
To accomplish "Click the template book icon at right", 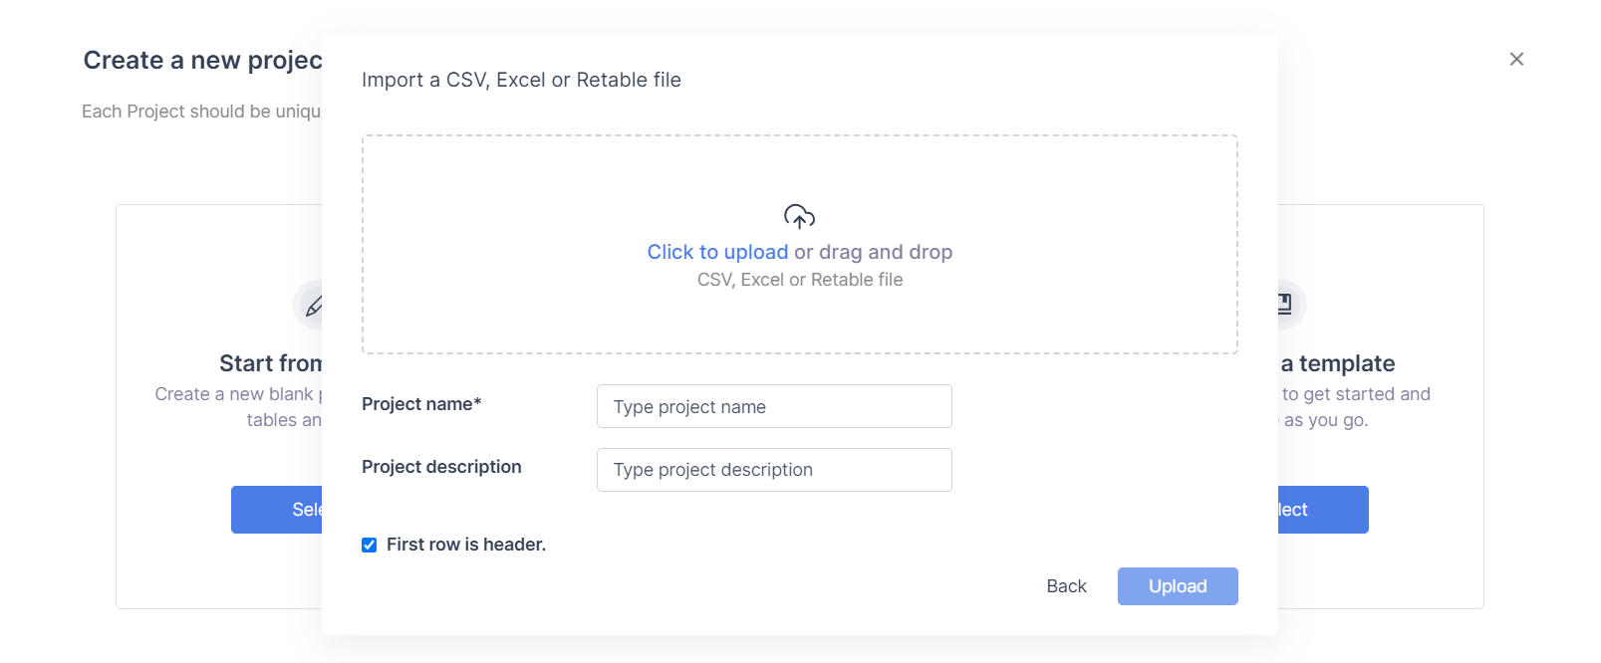I will (1287, 303).
